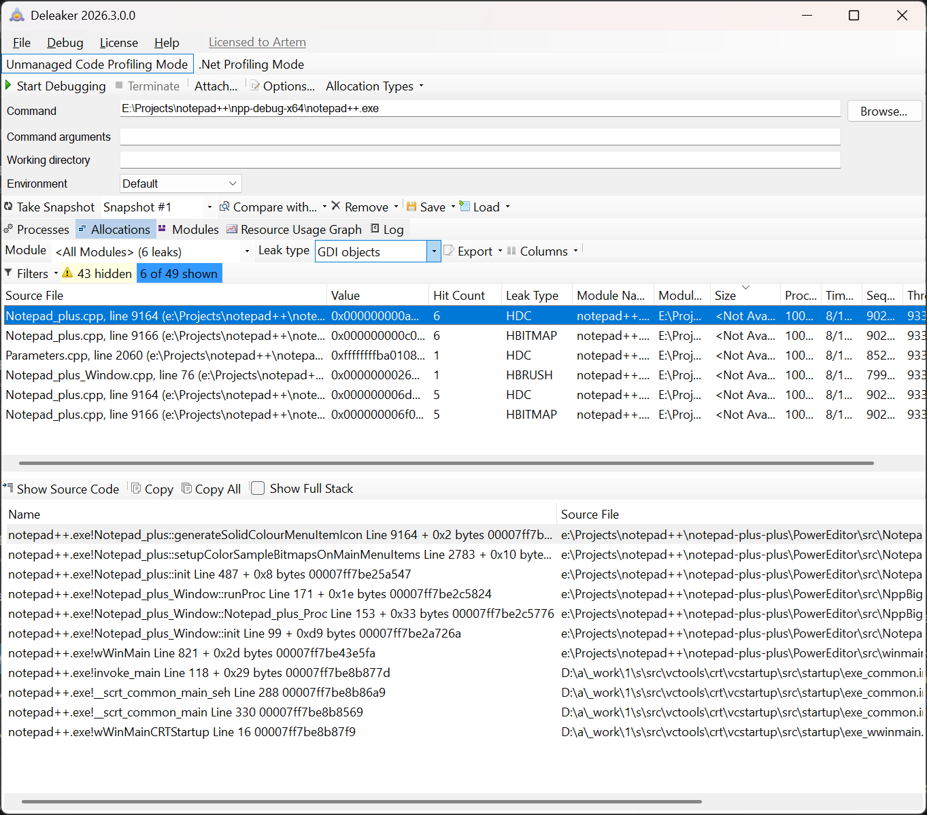Click the 43 hidden filter label
Viewport: 927px width, 815px height.
click(105, 273)
